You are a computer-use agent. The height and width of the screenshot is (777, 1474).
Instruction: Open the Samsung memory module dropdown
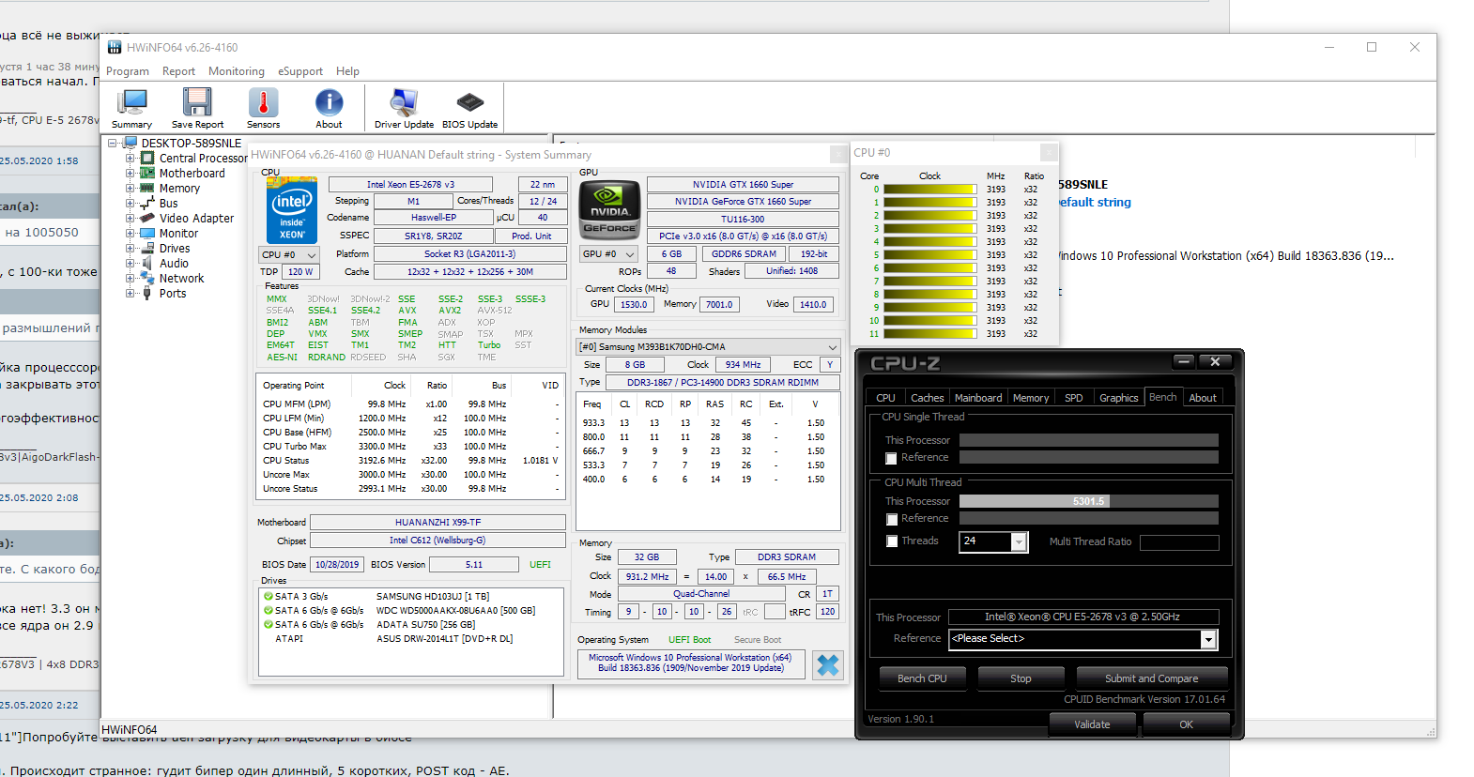pos(707,346)
